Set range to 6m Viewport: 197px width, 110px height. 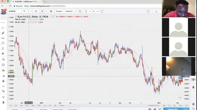(33, 105)
